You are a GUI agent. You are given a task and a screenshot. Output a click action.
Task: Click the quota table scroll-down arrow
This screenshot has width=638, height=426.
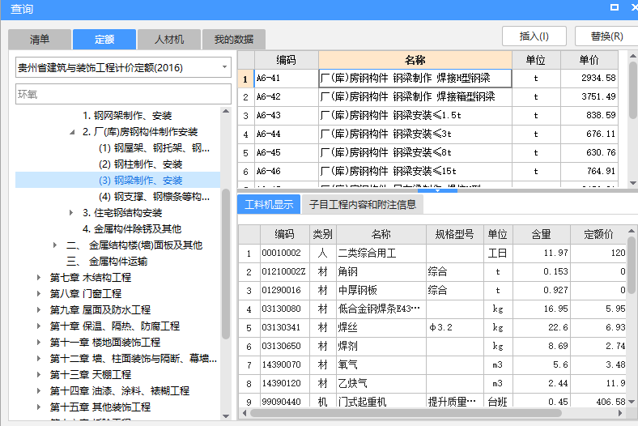tap(633, 183)
